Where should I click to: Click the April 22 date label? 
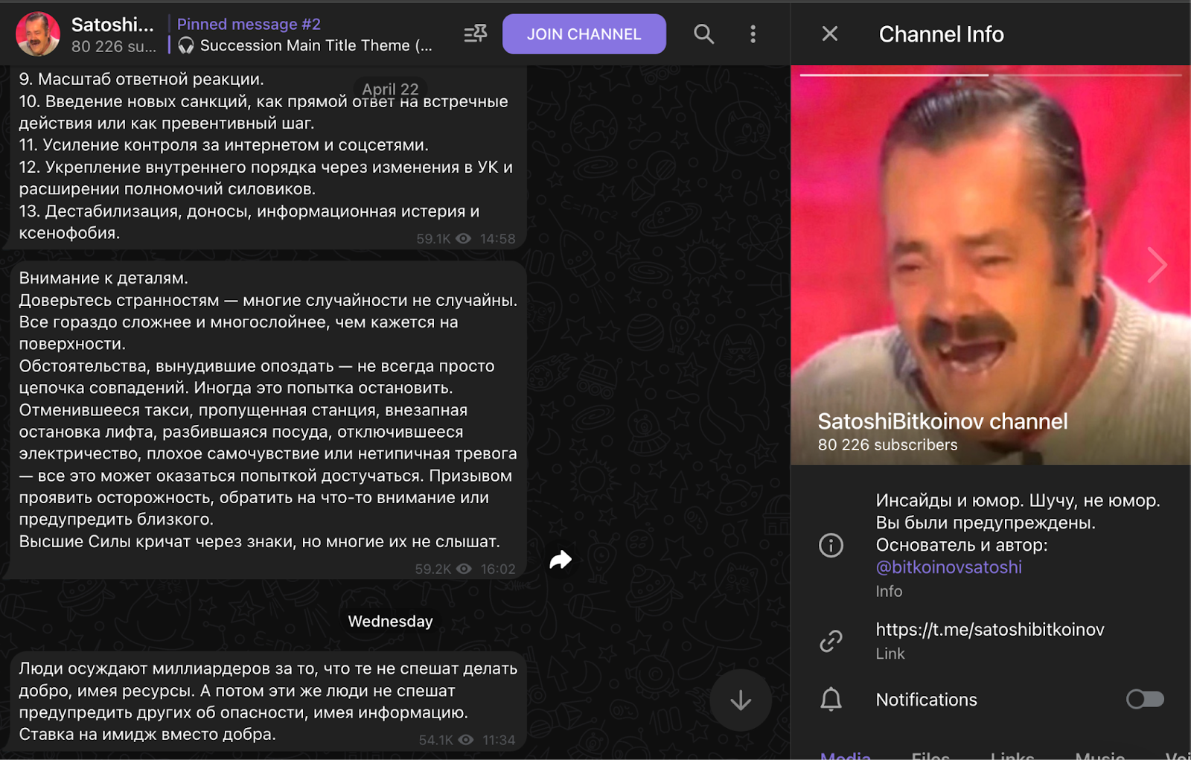390,89
